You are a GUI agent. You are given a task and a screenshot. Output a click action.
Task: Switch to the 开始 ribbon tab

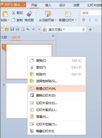click(x=34, y=5)
